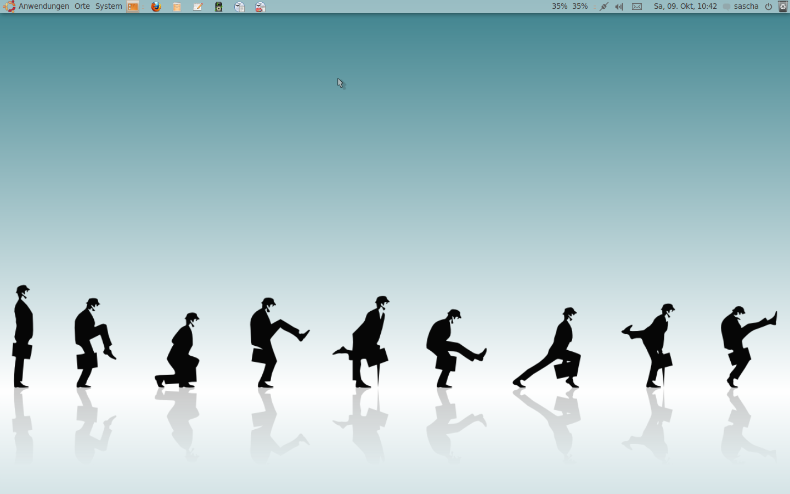Open the beige file manager launcher

pos(177,7)
